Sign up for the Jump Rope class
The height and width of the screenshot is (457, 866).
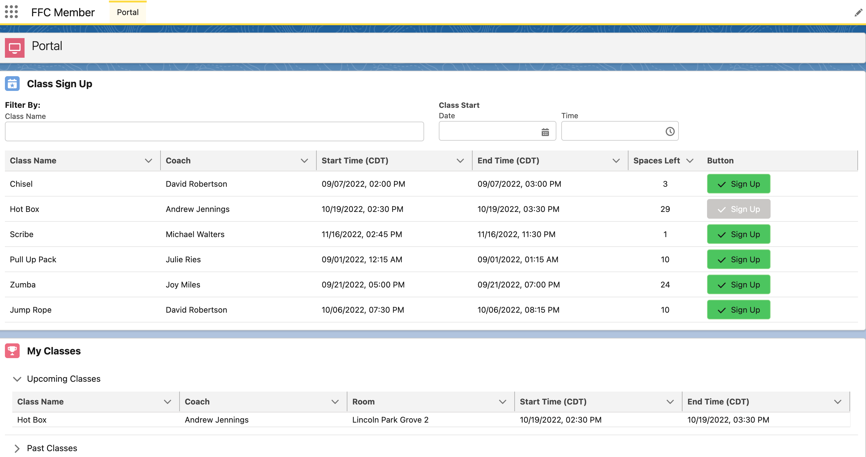pyautogui.click(x=738, y=310)
